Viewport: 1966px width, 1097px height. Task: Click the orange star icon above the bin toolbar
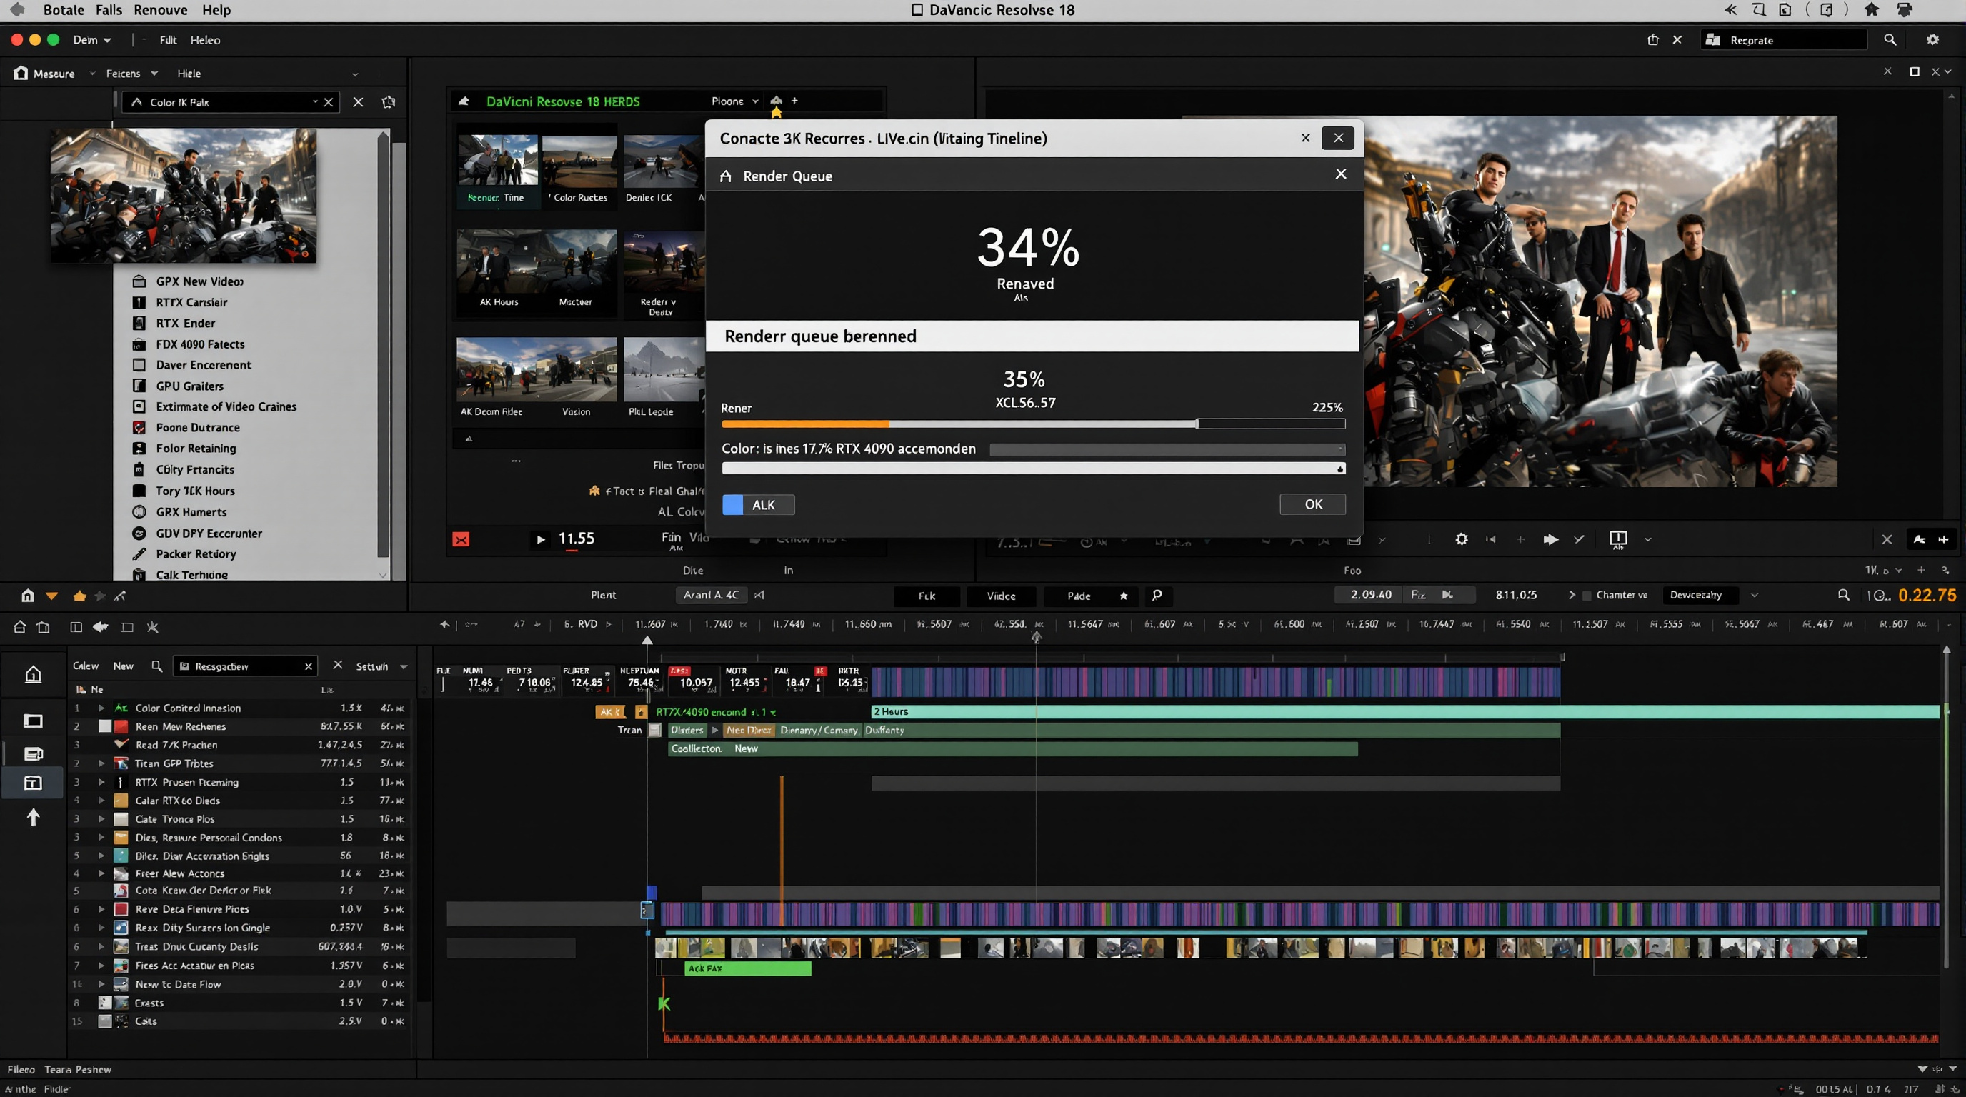click(79, 596)
